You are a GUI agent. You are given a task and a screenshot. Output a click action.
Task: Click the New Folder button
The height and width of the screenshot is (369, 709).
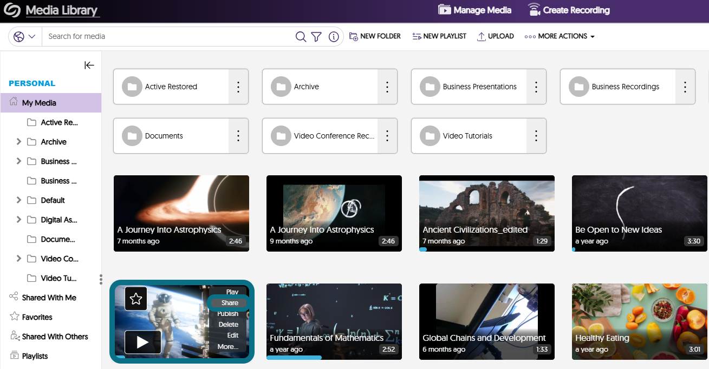point(375,36)
